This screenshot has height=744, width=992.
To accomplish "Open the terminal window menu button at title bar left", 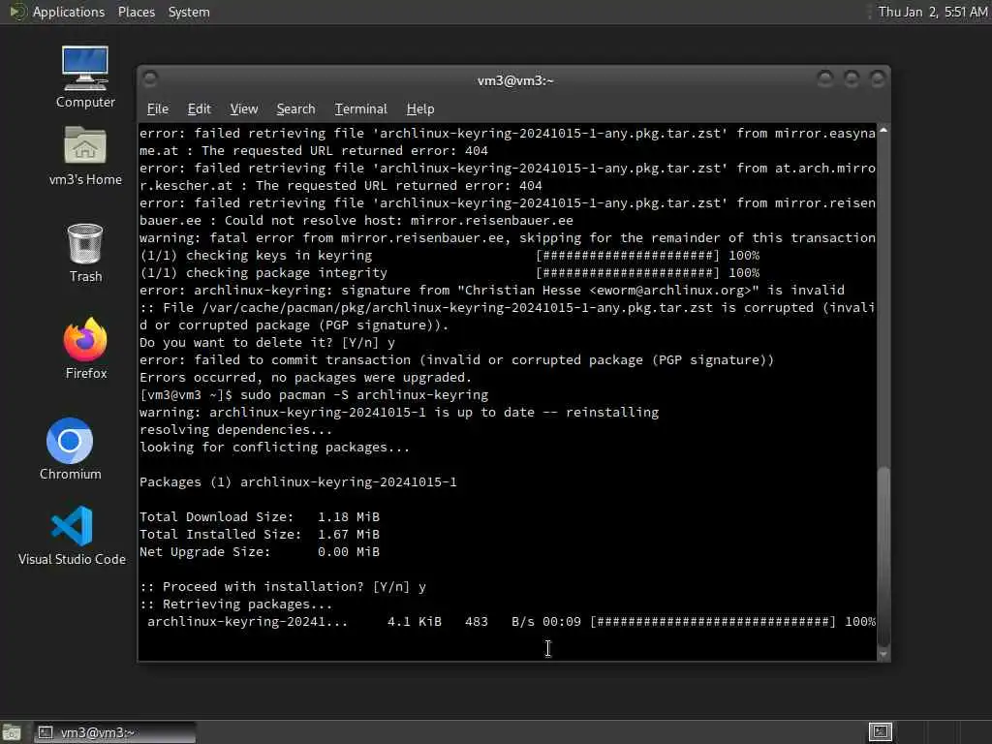I will coord(150,79).
